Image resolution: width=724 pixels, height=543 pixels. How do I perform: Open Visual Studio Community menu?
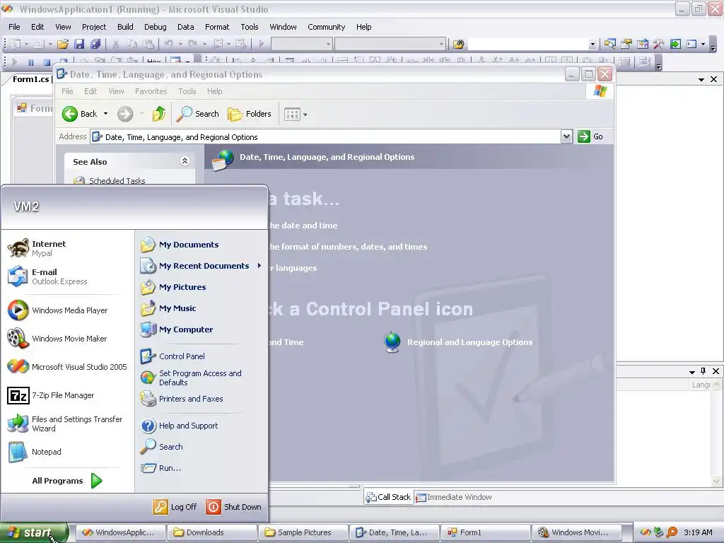click(327, 27)
